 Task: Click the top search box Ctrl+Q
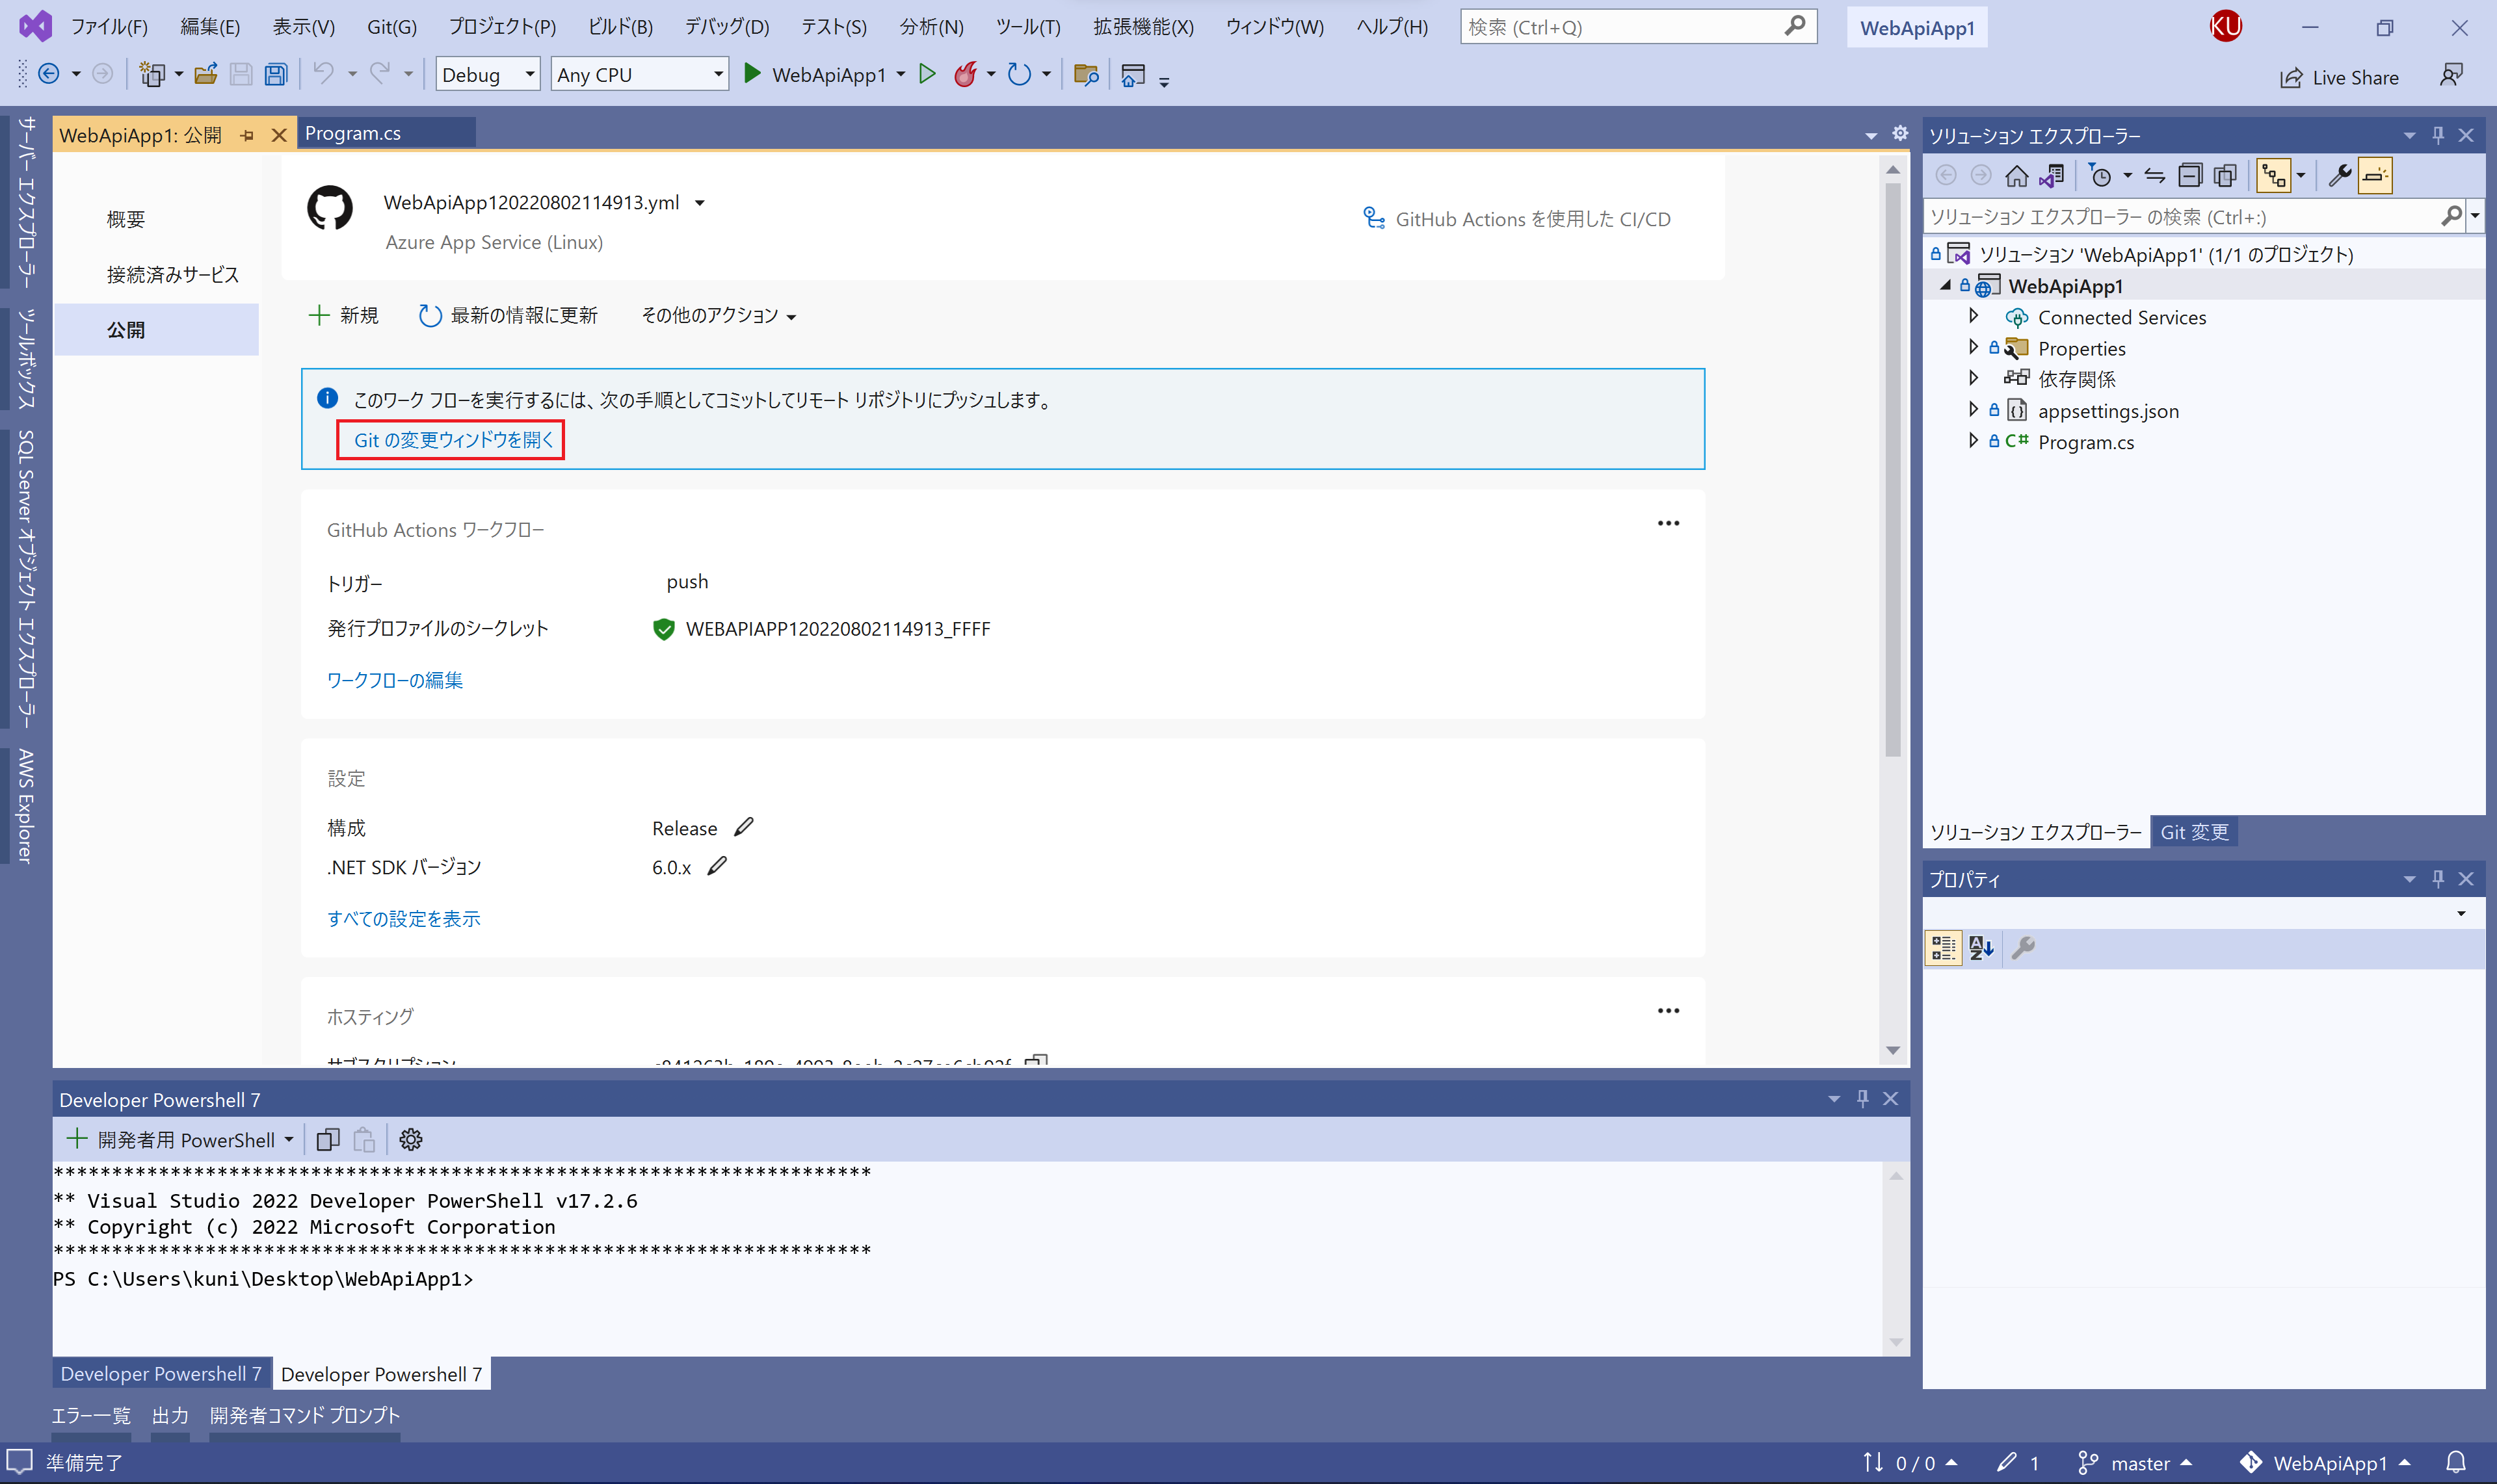click(1637, 27)
